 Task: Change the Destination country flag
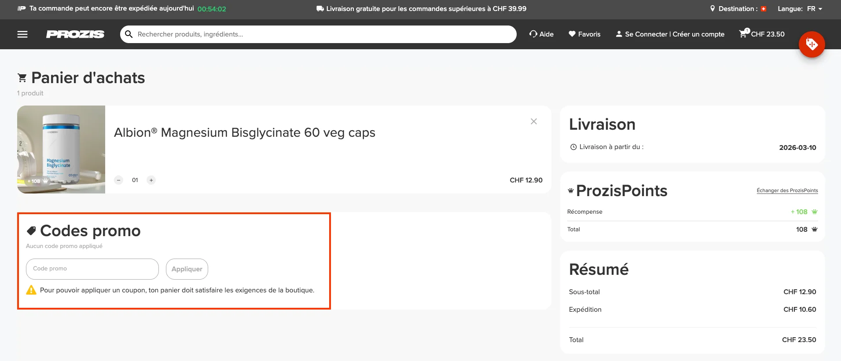click(x=764, y=9)
